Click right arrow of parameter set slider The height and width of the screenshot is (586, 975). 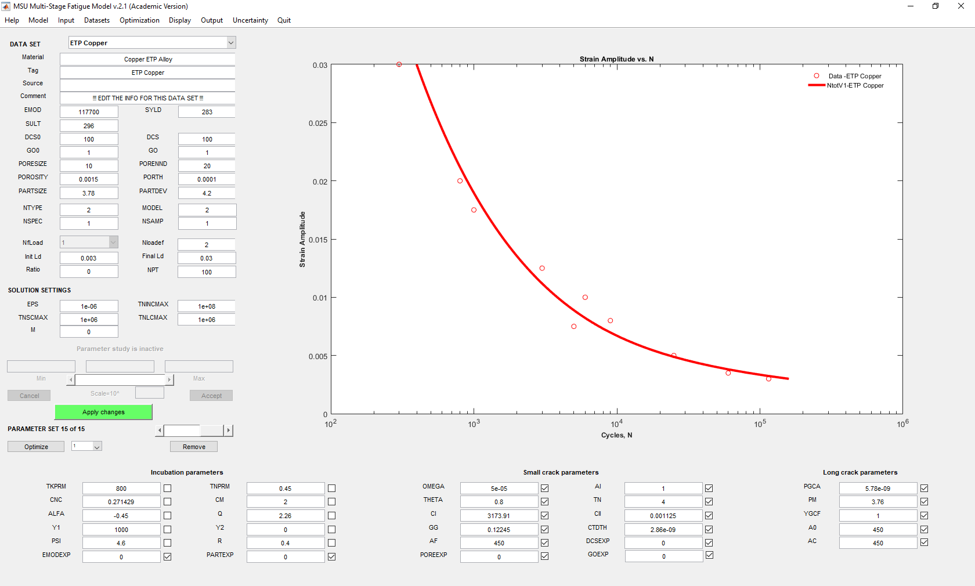pos(228,431)
